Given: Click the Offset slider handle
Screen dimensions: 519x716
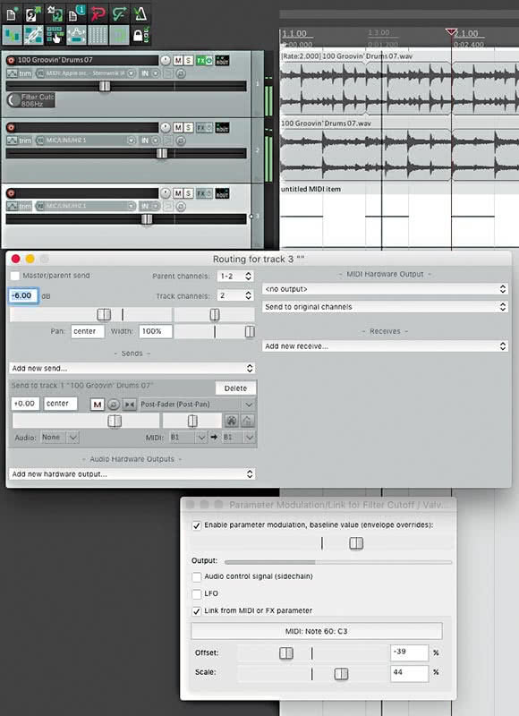Looking at the screenshot, I should pos(286,653).
